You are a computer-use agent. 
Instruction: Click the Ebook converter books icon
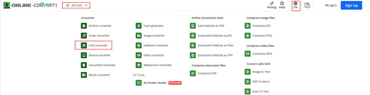click(84, 75)
